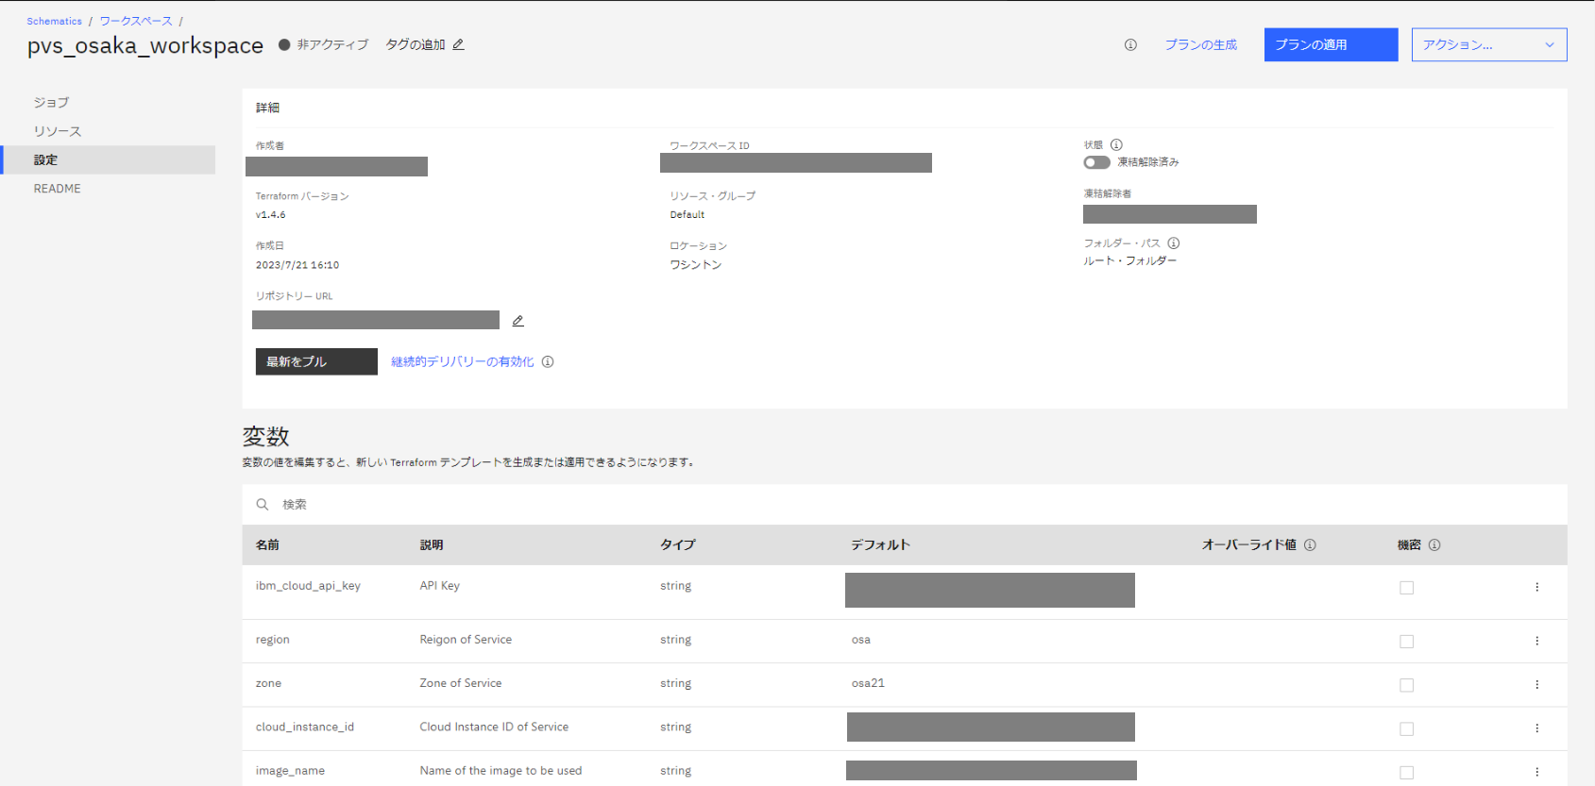Open the ワークスペース breadcrumb link
This screenshot has width=1595, height=786.
[136, 21]
